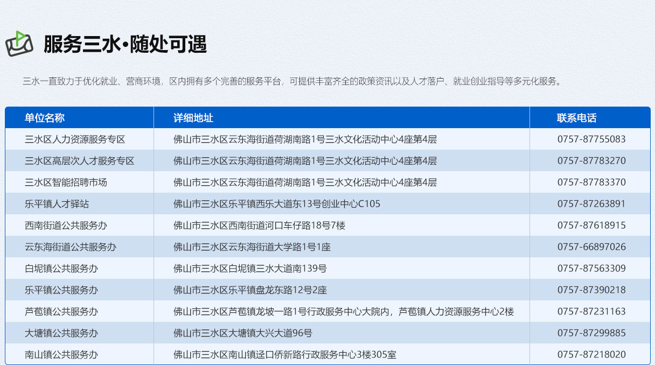Click address 西南街道河口车仔路18号7楼
Screen dimensions: 655x365
point(259,226)
